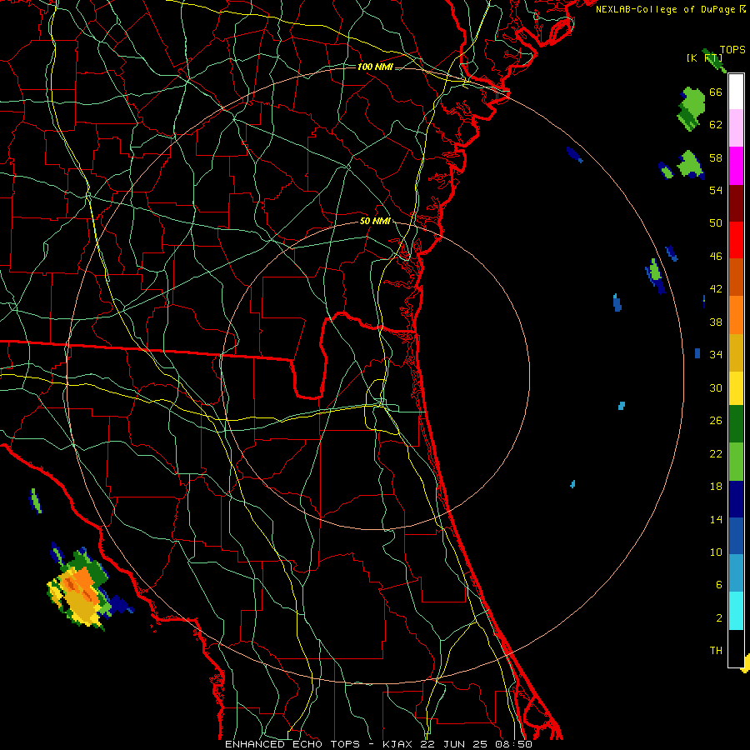750x750 pixels.
Task: Click the legend value "34"
Action: pyautogui.click(x=716, y=355)
